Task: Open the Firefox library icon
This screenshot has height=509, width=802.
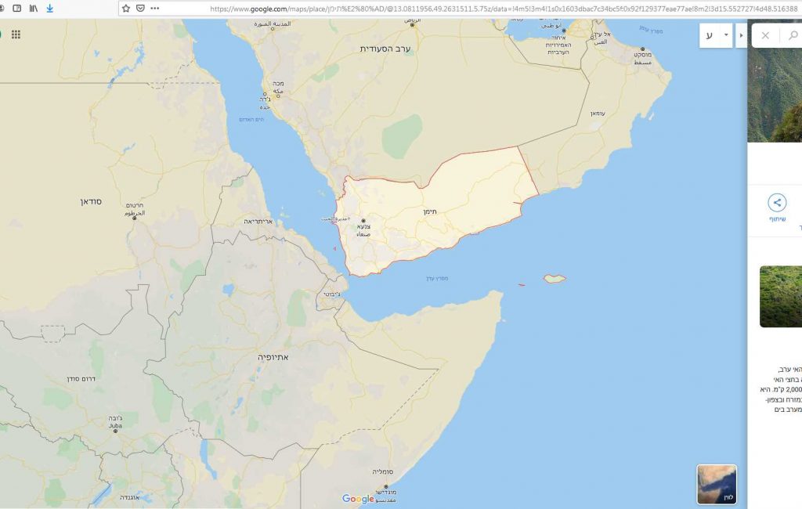Action: point(34,8)
